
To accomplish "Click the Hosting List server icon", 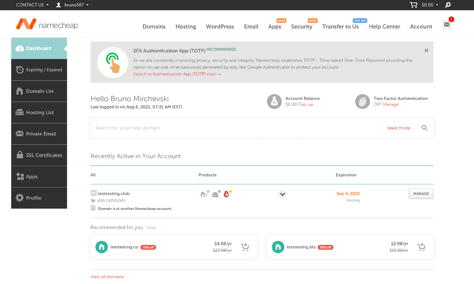I will point(20,112).
